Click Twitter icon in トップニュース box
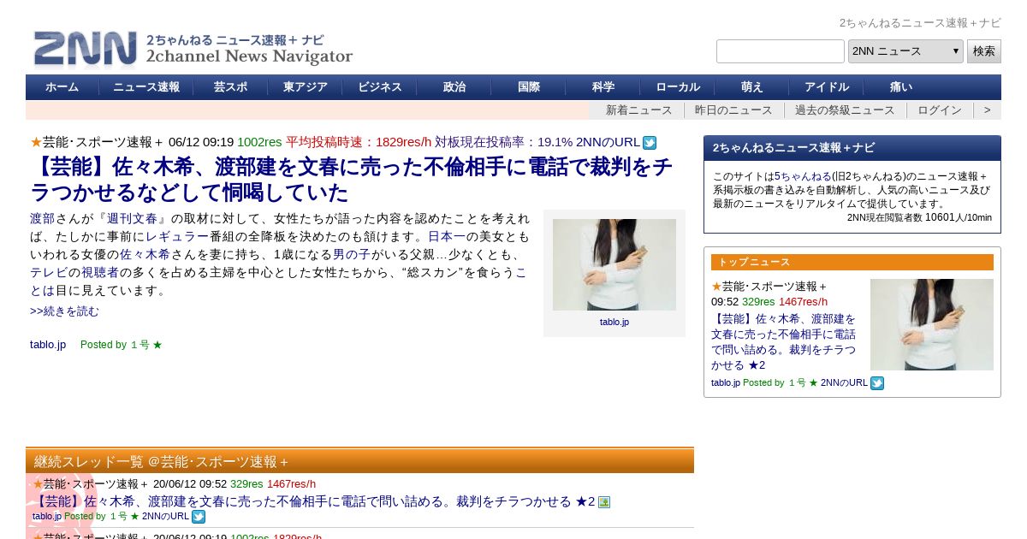 click(x=877, y=383)
